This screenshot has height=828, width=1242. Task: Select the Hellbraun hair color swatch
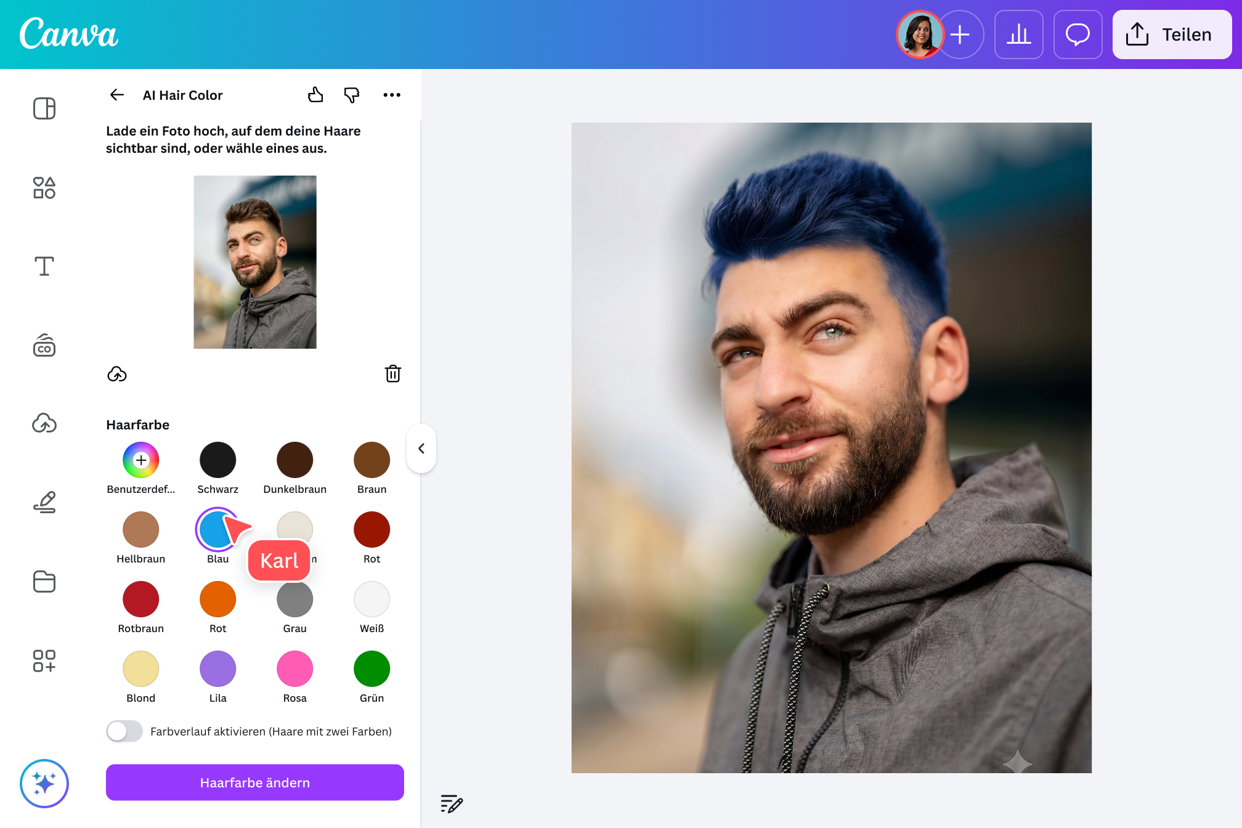(141, 529)
